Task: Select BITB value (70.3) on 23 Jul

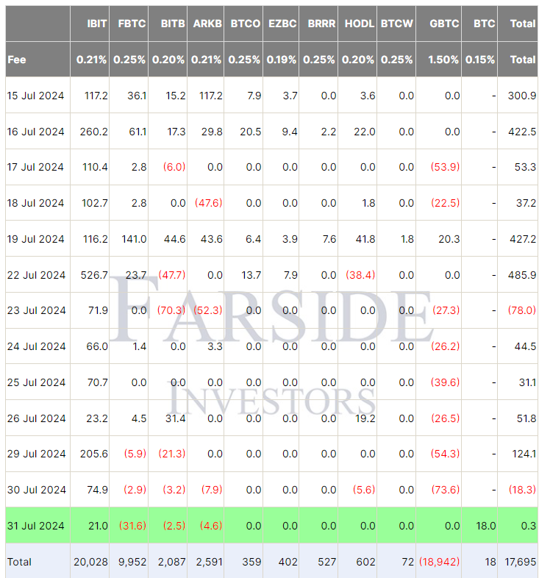Action: pyautogui.click(x=171, y=310)
